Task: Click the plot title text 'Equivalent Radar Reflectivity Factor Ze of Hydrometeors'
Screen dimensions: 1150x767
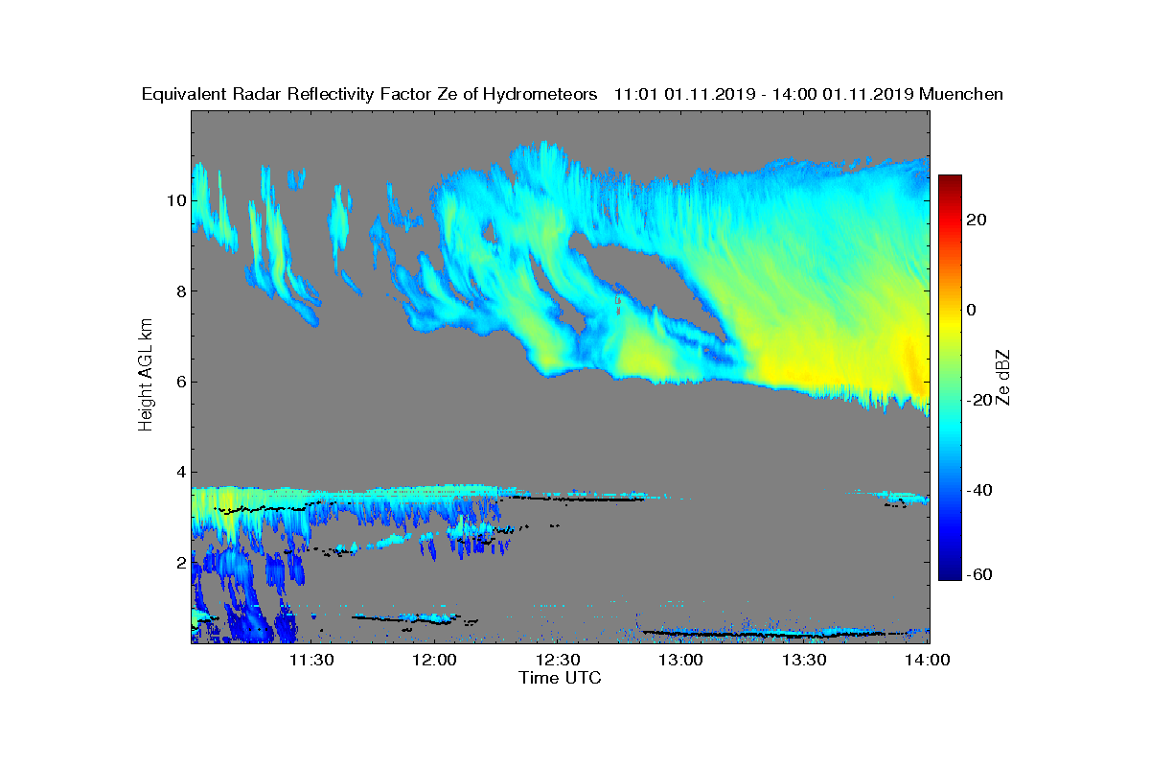Action: click(371, 95)
